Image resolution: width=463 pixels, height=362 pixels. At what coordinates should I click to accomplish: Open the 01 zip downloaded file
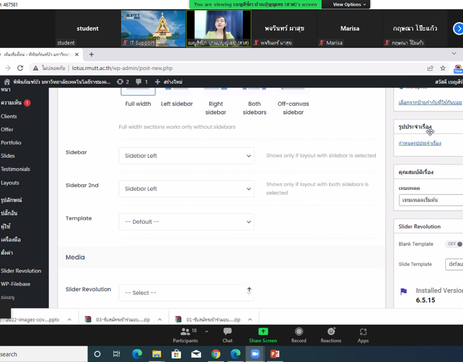pyautogui.click(x=208, y=320)
